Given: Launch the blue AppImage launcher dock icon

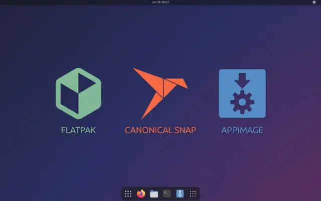Looking at the screenshot, I should point(180,193).
